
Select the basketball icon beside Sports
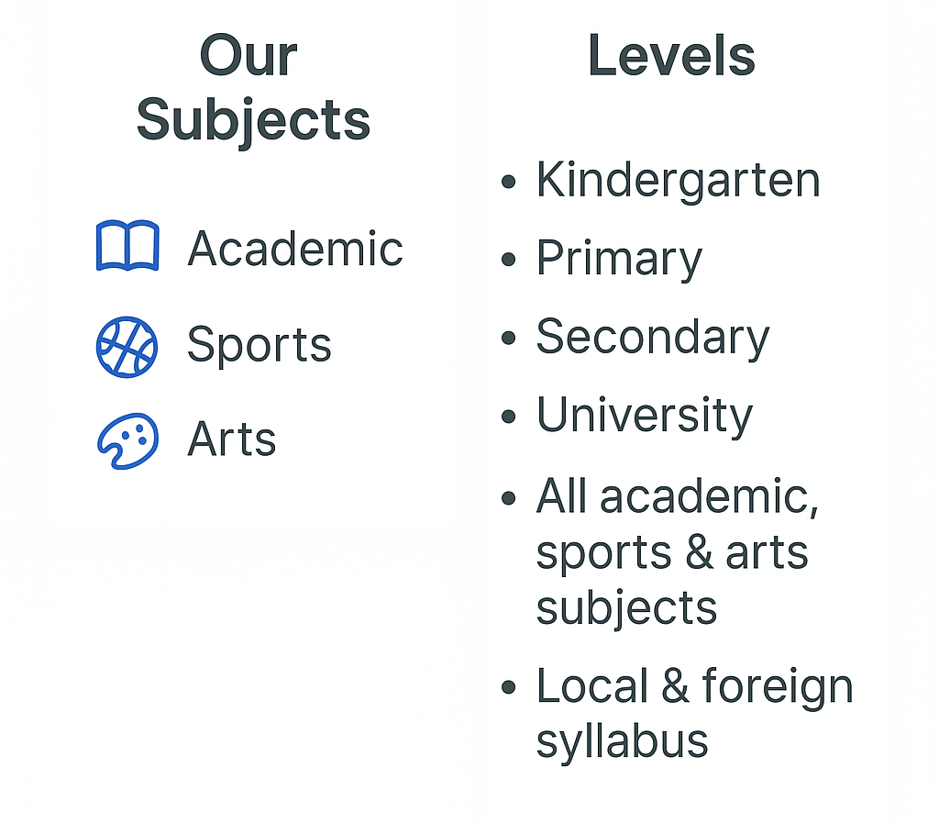point(127,347)
